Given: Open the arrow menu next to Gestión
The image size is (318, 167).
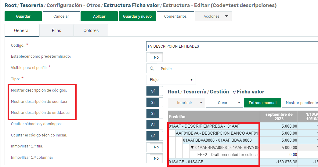Looking at the screenshot, I should point(234,92).
